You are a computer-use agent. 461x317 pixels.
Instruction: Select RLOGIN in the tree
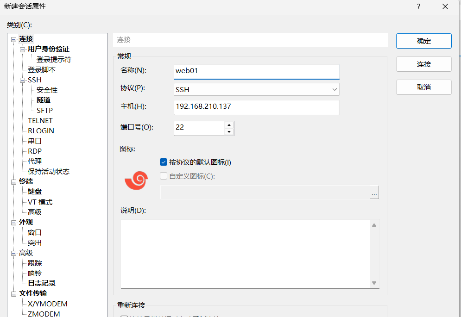41,131
